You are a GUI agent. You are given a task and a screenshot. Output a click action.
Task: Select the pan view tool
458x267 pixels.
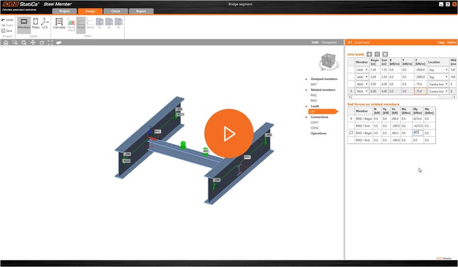[33, 43]
